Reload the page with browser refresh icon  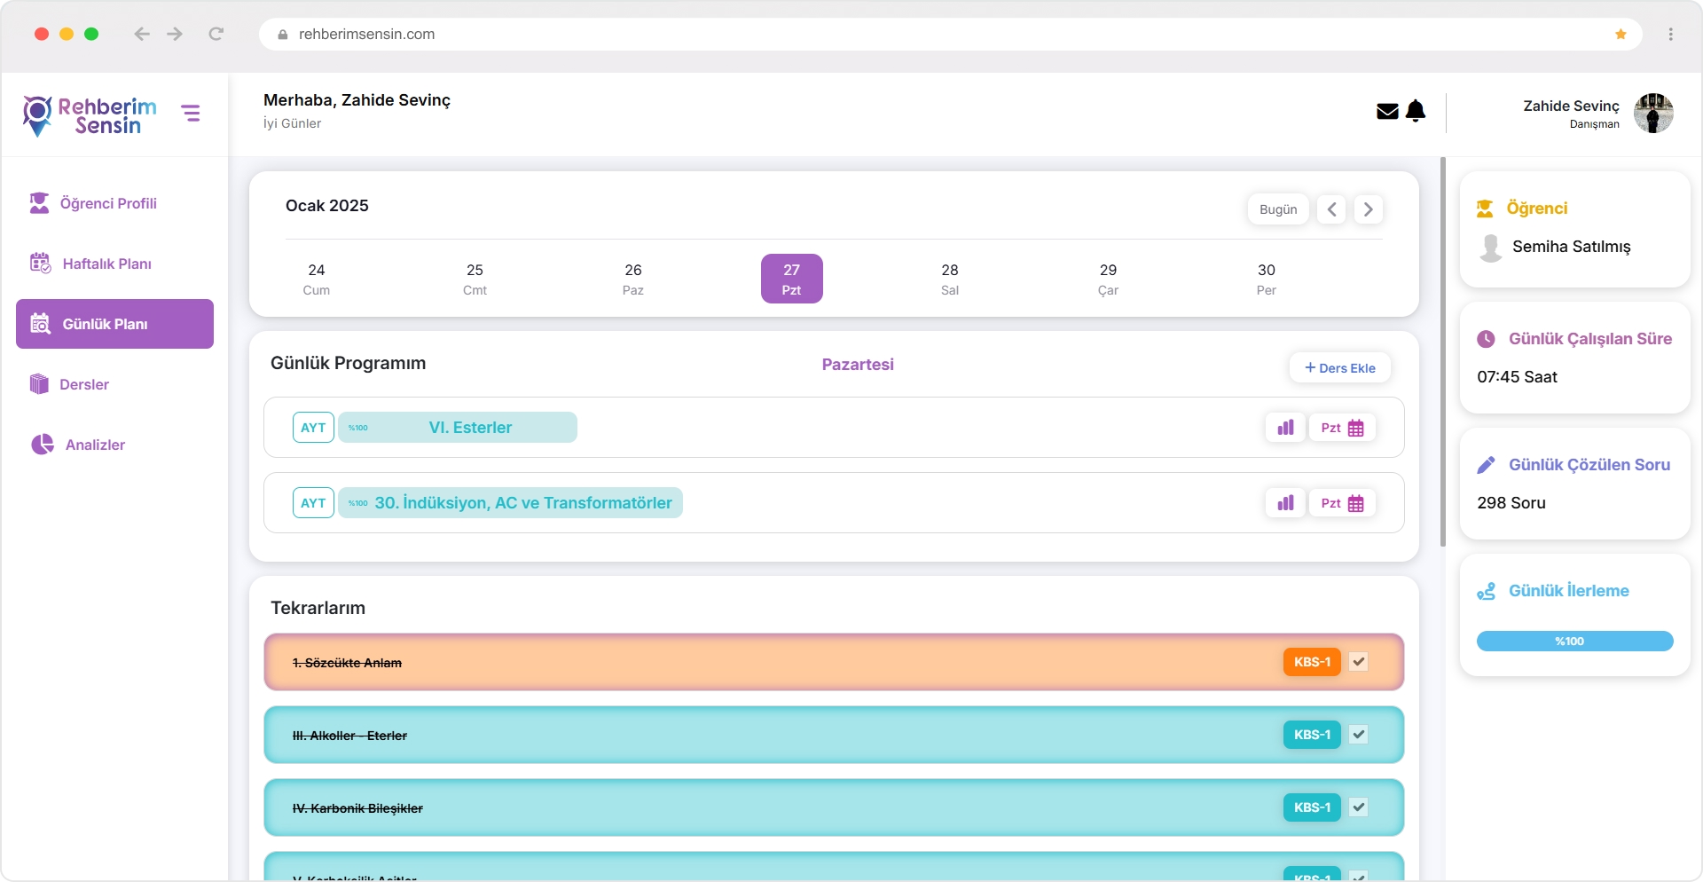[216, 34]
